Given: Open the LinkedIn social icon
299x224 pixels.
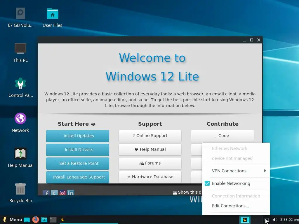Looking at the screenshot, I should tap(71, 193).
